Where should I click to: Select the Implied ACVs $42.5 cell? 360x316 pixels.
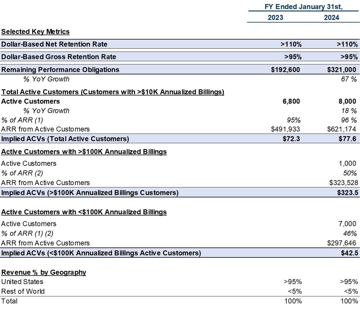349,253
